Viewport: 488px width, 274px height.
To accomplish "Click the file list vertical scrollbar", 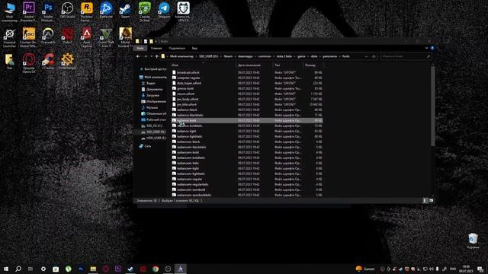I will coord(432,106).
